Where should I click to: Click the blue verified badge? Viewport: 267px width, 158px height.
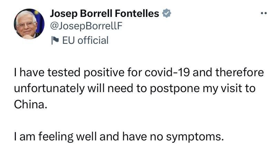point(166,14)
